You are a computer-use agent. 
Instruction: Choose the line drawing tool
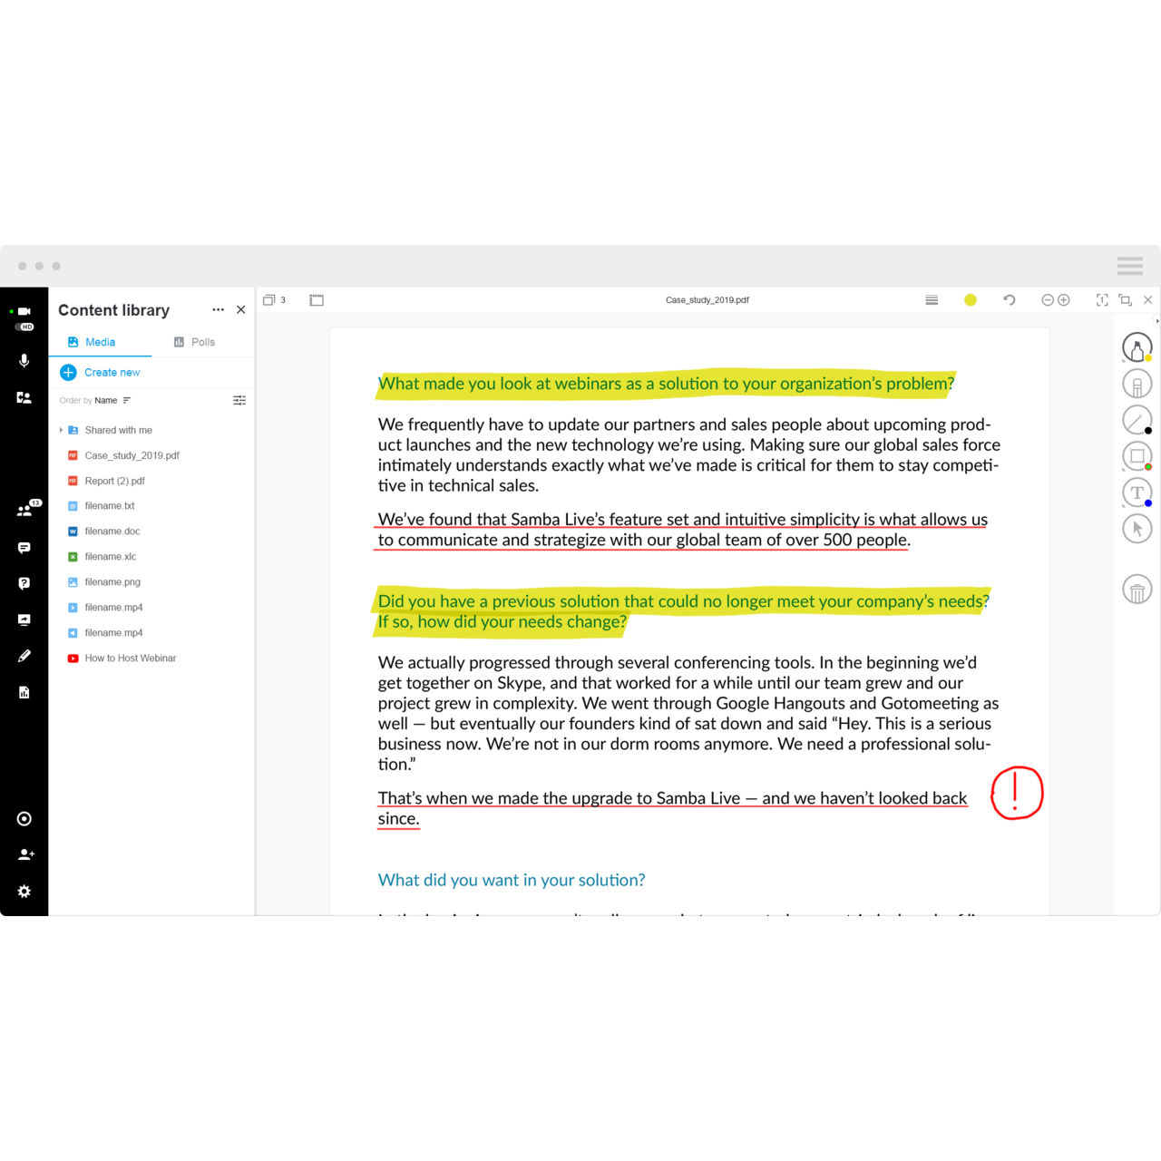tap(1137, 420)
